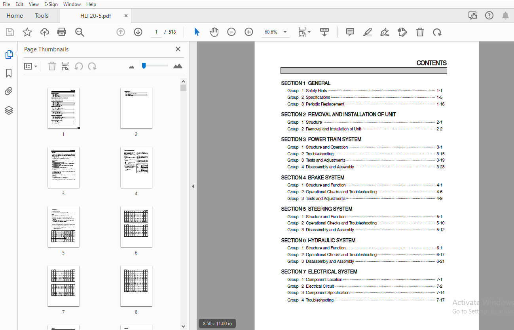Open the Edit menu

tap(19, 4)
